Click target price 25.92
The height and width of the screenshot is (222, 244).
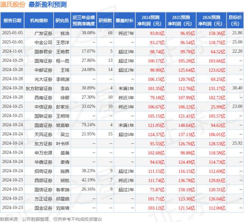tap(237, 143)
